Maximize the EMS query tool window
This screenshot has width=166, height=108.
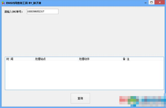pyautogui.click(x=152, y=2)
